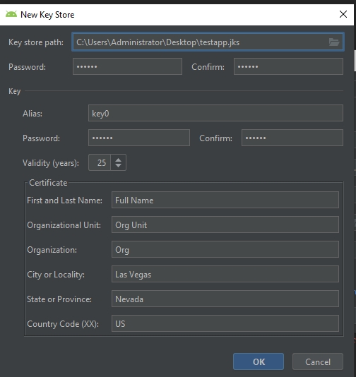Viewport: 356px width, 377px height.
Task: Edit the Country Code field showing US
Action: point(225,323)
